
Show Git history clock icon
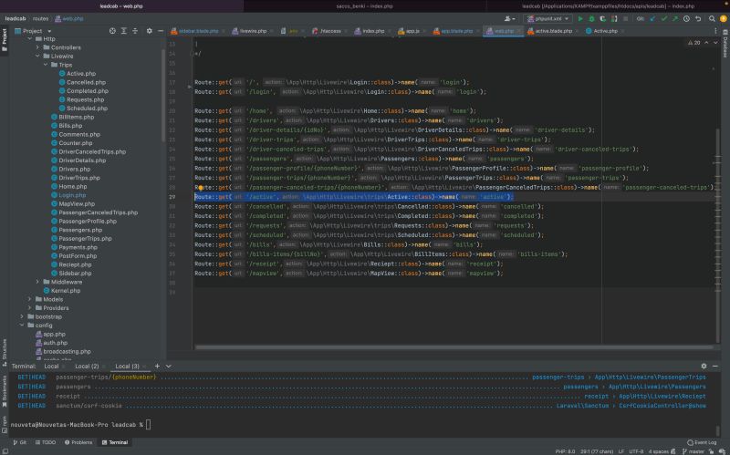point(686,18)
